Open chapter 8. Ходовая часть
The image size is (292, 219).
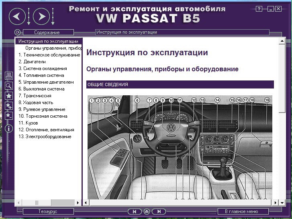coord(36,102)
